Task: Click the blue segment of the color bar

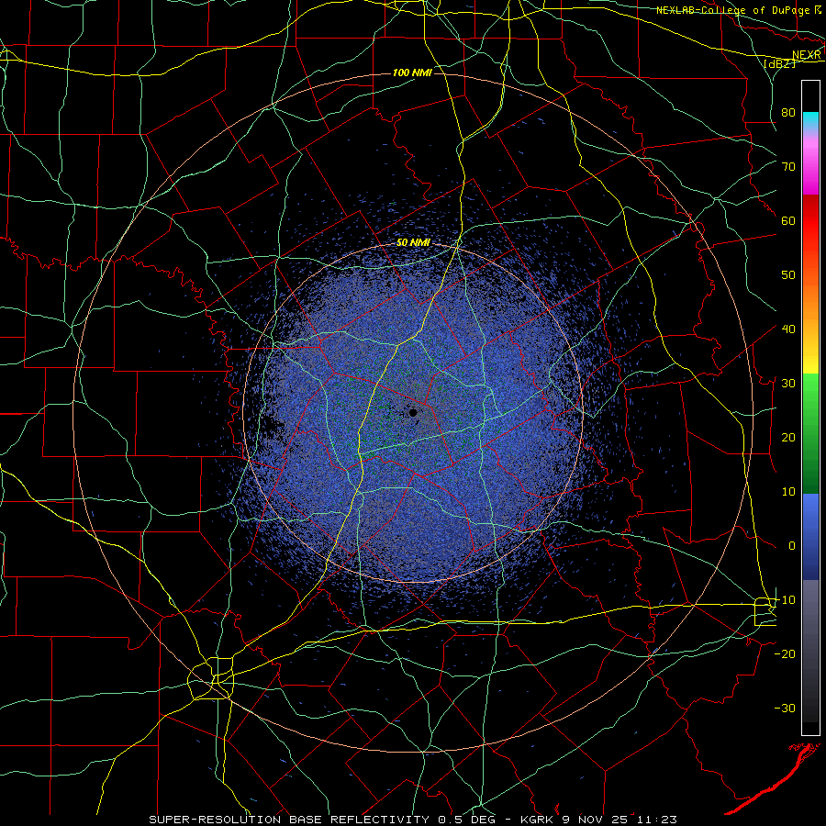Action: pyautogui.click(x=810, y=537)
